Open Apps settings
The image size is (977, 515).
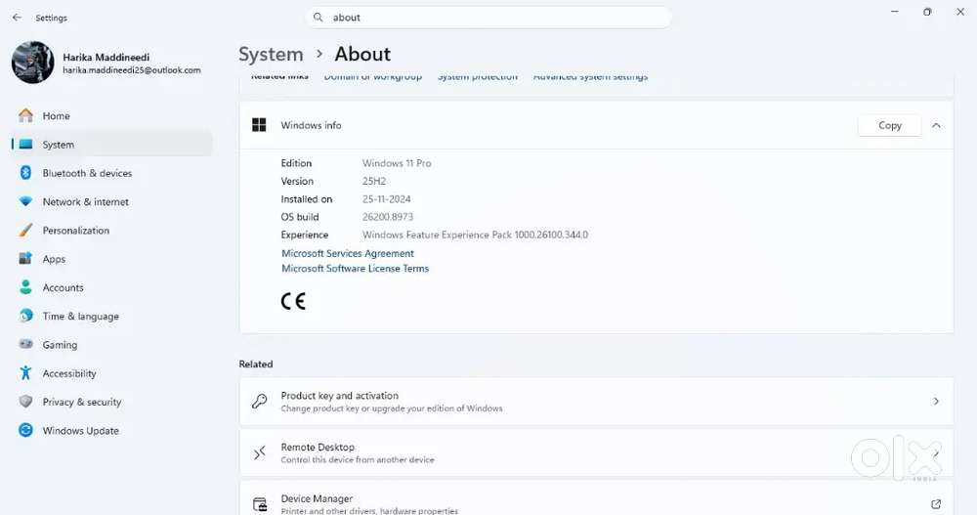112,259
